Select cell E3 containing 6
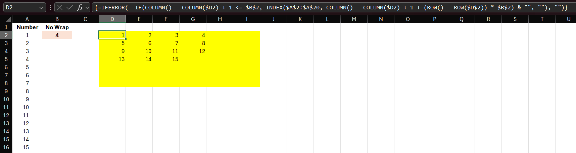576x153 pixels. [139, 43]
